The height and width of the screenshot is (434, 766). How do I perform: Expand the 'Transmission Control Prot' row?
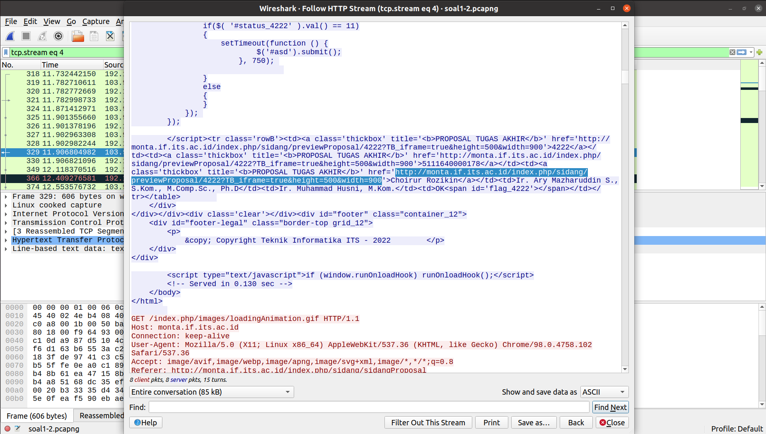click(6, 223)
